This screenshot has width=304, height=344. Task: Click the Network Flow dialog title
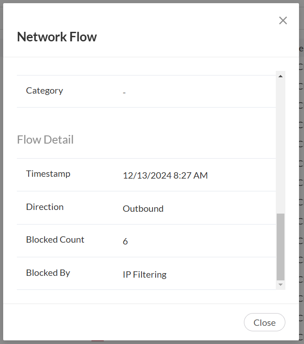[x=57, y=37]
